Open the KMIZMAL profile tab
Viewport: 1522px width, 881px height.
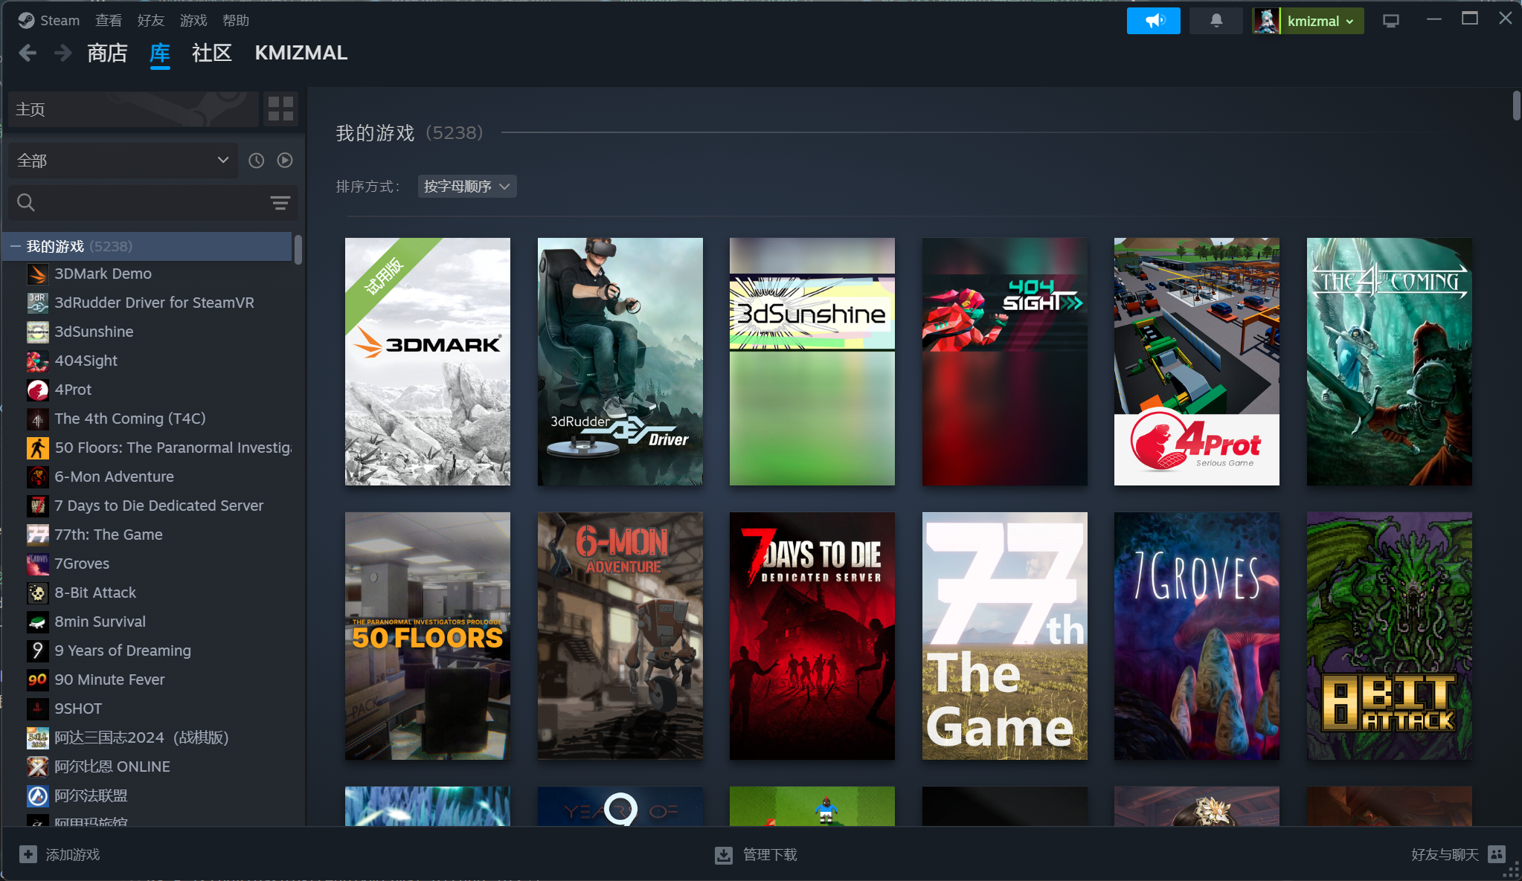point(301,53)
